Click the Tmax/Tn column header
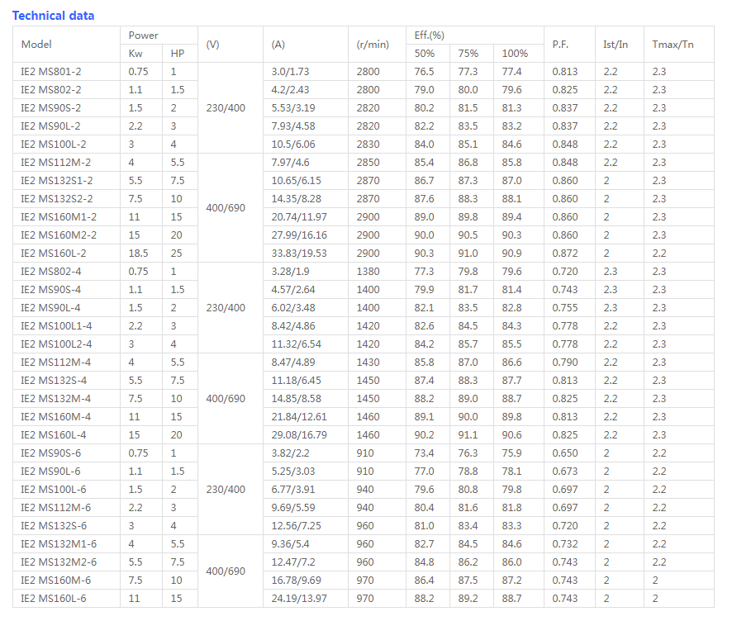 click(x=673, y=45)
